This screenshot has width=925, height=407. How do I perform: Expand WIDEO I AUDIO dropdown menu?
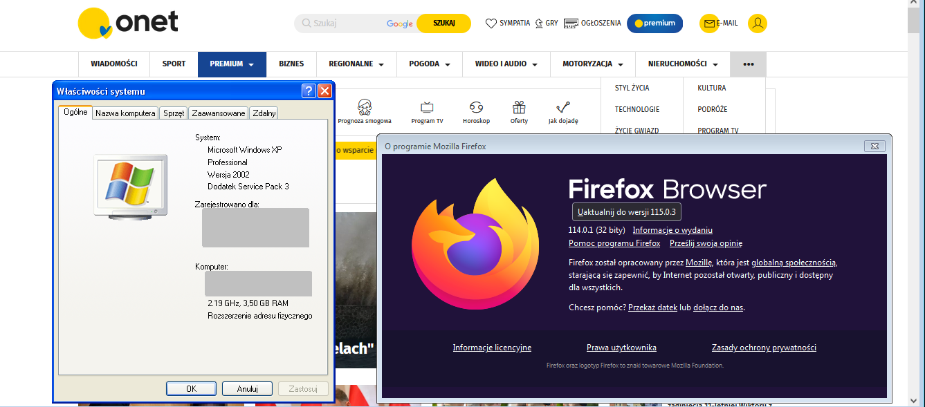(x=506, y=64)
